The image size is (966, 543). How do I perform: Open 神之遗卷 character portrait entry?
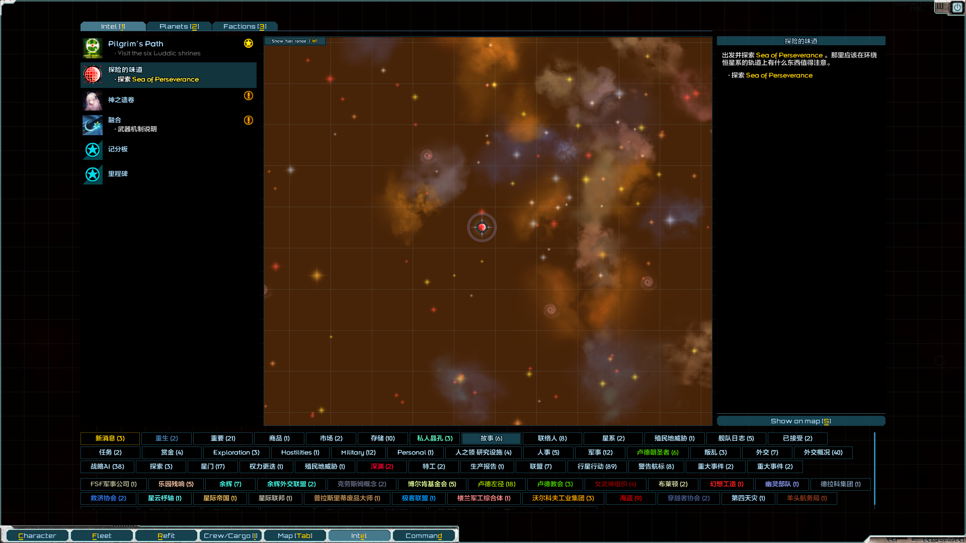coord(93,100)
